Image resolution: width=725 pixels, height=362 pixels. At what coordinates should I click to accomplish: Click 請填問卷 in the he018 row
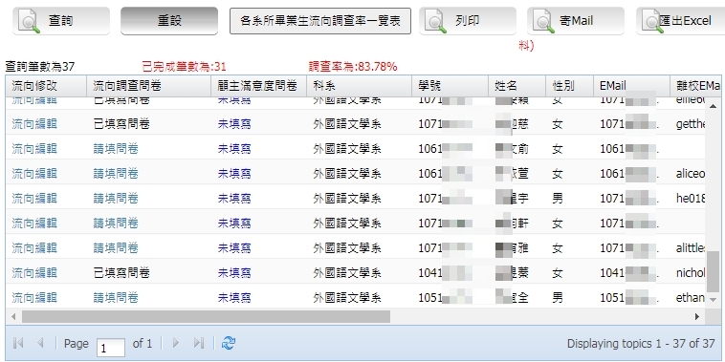pyautogui.click(x=116, y=199)
